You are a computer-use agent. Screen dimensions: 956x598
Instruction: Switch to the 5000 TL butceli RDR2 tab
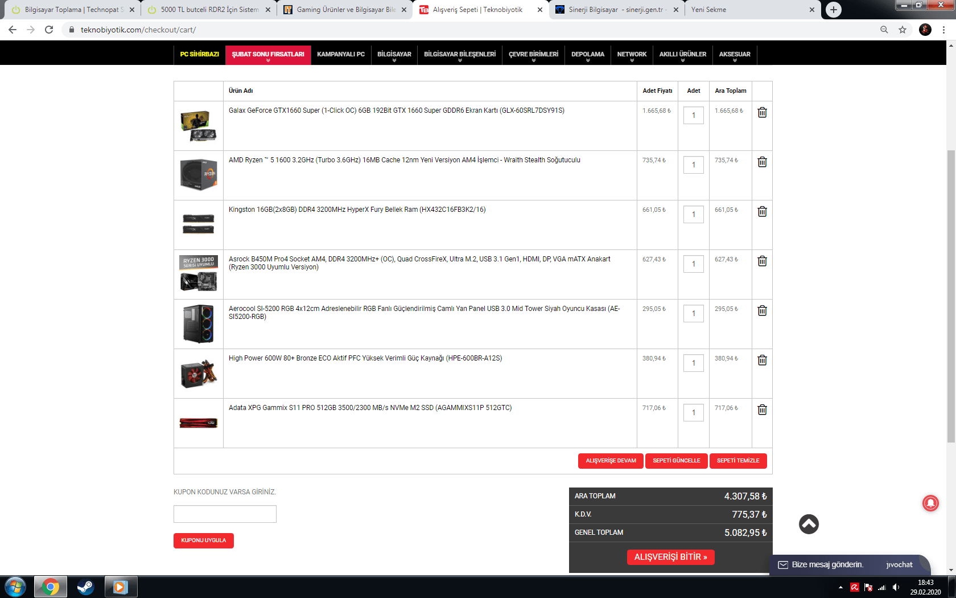(x=208, y=10)
